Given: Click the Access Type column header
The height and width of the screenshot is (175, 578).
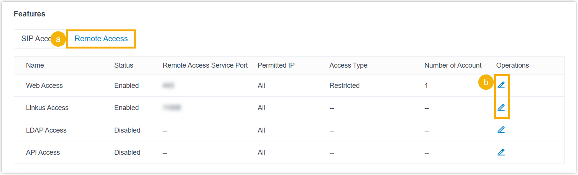Looking at the screenshot, I should click(348, 65).
